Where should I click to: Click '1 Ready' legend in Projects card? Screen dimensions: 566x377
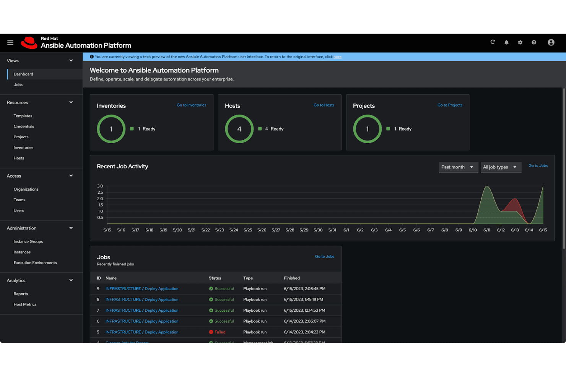pos(399,129)
